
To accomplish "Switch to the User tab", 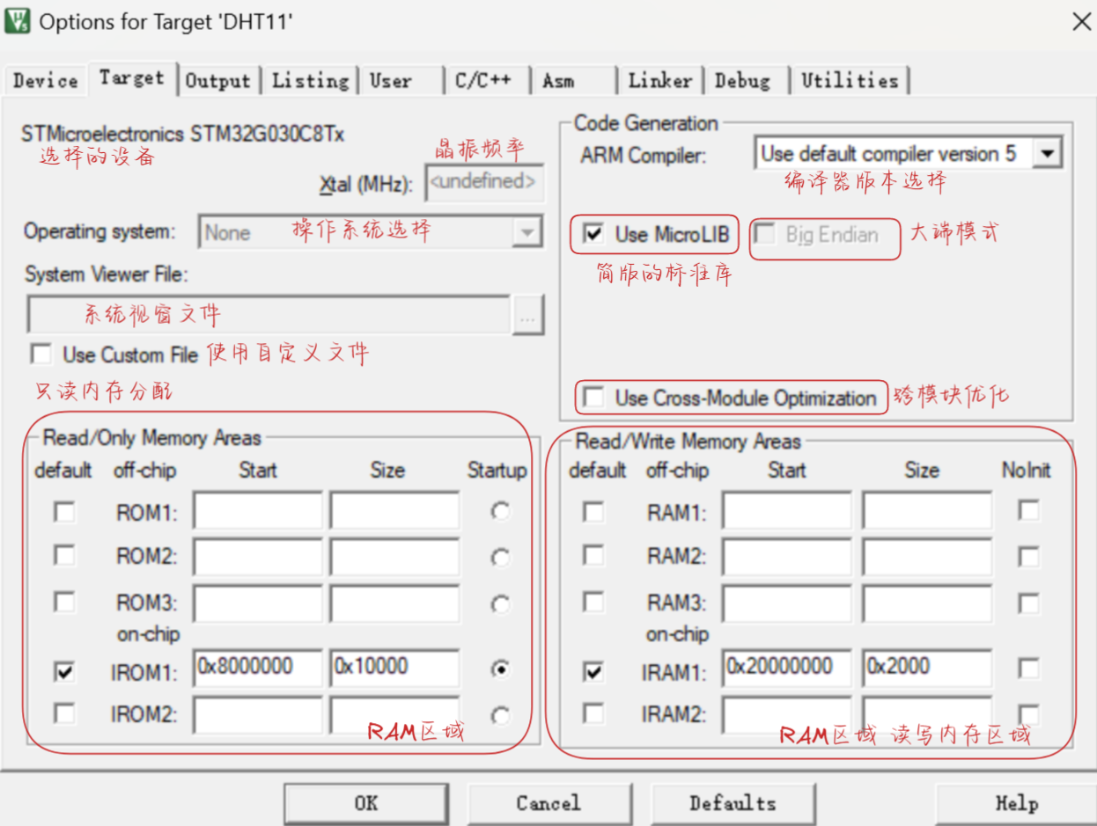I will point(391,81).
